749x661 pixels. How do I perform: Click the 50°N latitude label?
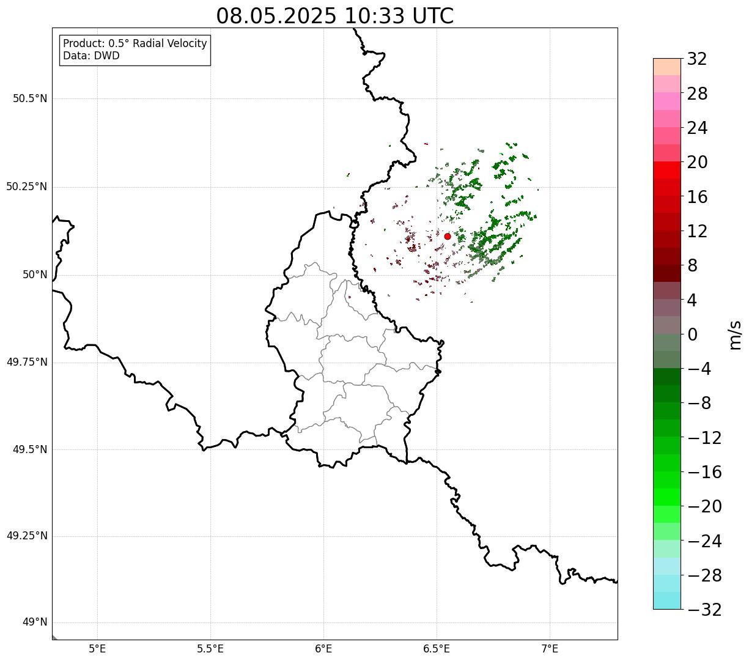(x=35, y=275)
